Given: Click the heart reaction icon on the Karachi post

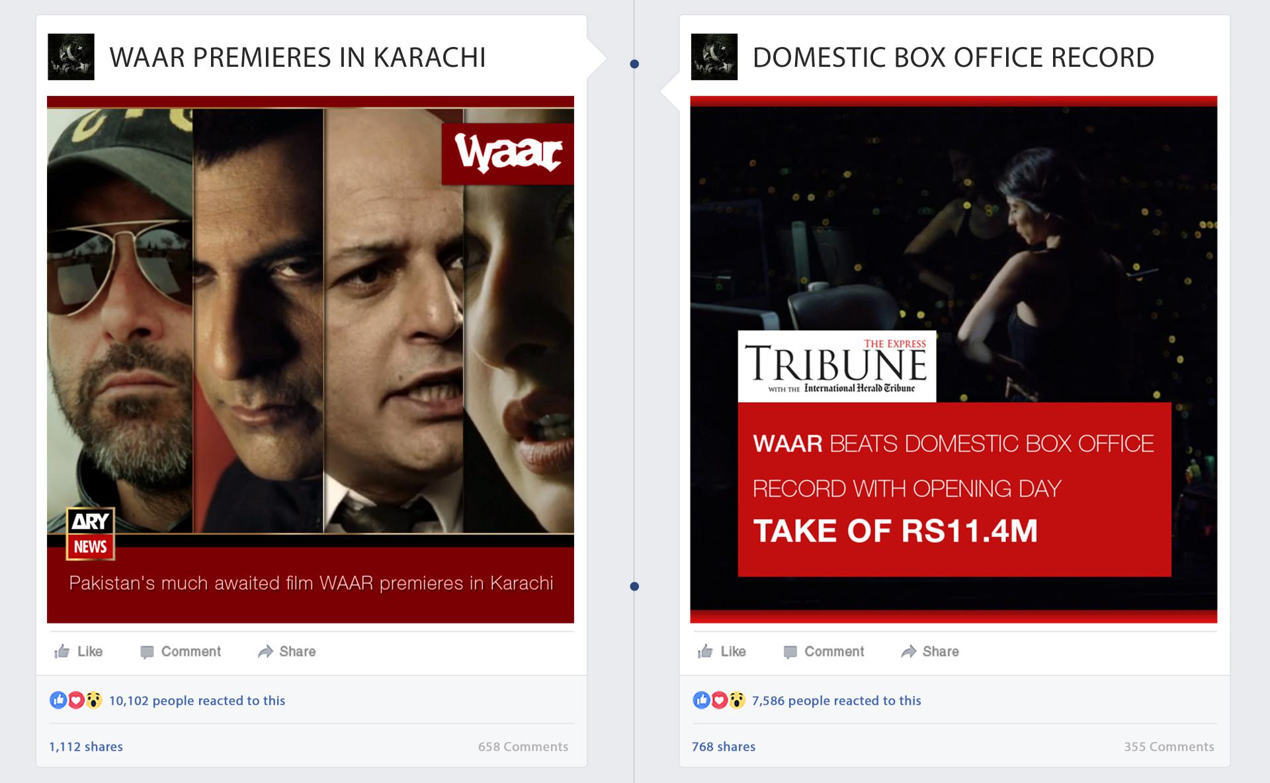Looking at the screenshot, I should (76, 700).
